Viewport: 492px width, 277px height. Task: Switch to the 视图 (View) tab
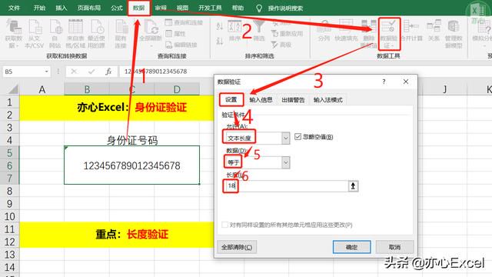click(182, 8)
